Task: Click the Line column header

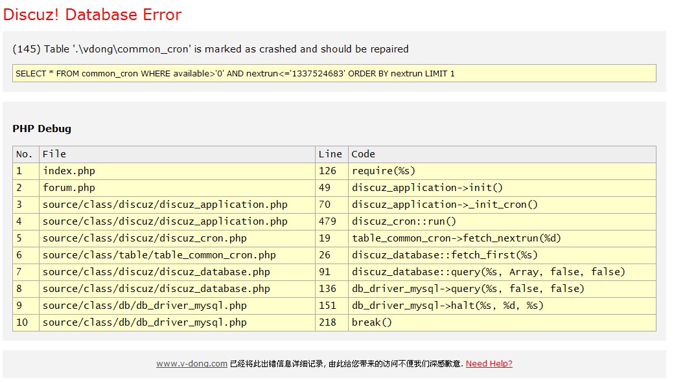Action: (x=332, y=155)
